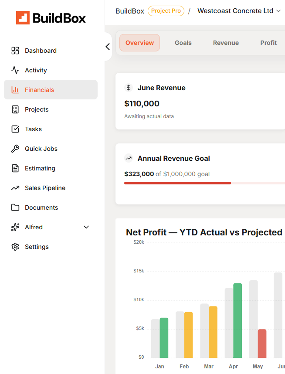Open the Documents section

point(51,207)
